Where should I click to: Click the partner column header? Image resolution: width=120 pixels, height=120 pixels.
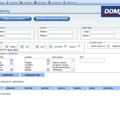(x=47, y=88)
